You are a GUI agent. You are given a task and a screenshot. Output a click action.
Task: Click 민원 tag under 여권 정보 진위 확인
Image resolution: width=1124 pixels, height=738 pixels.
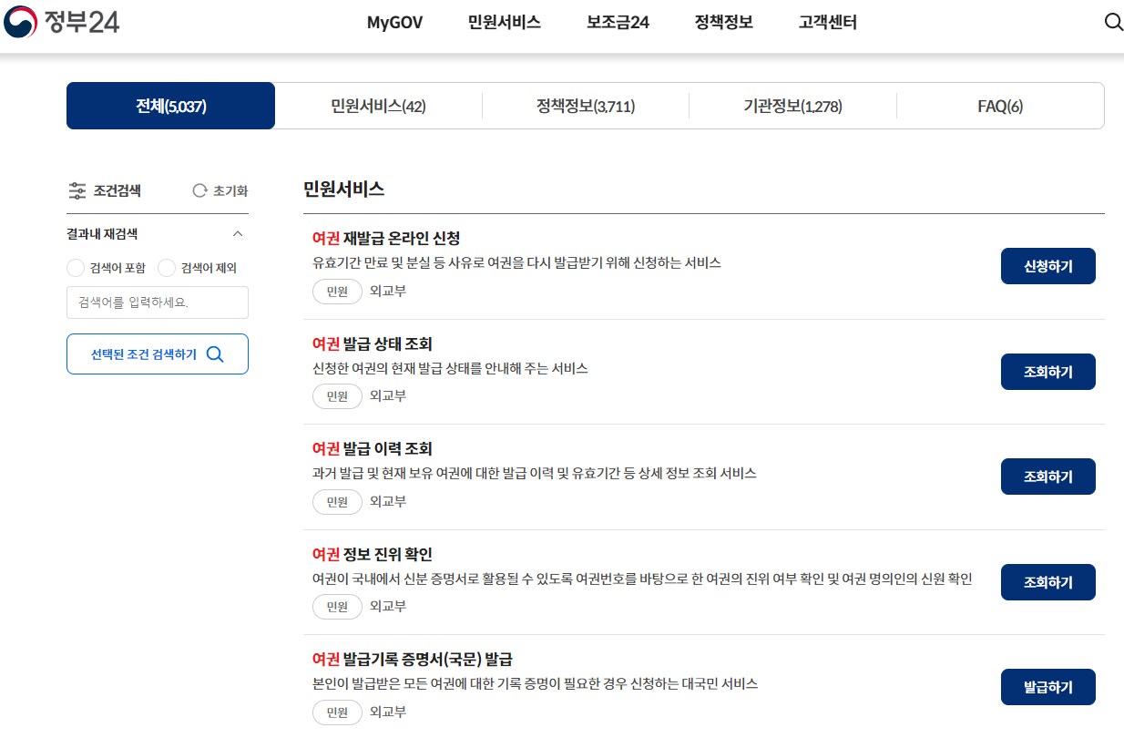338,607
